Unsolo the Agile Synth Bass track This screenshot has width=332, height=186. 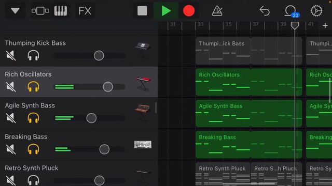point(33,118)
